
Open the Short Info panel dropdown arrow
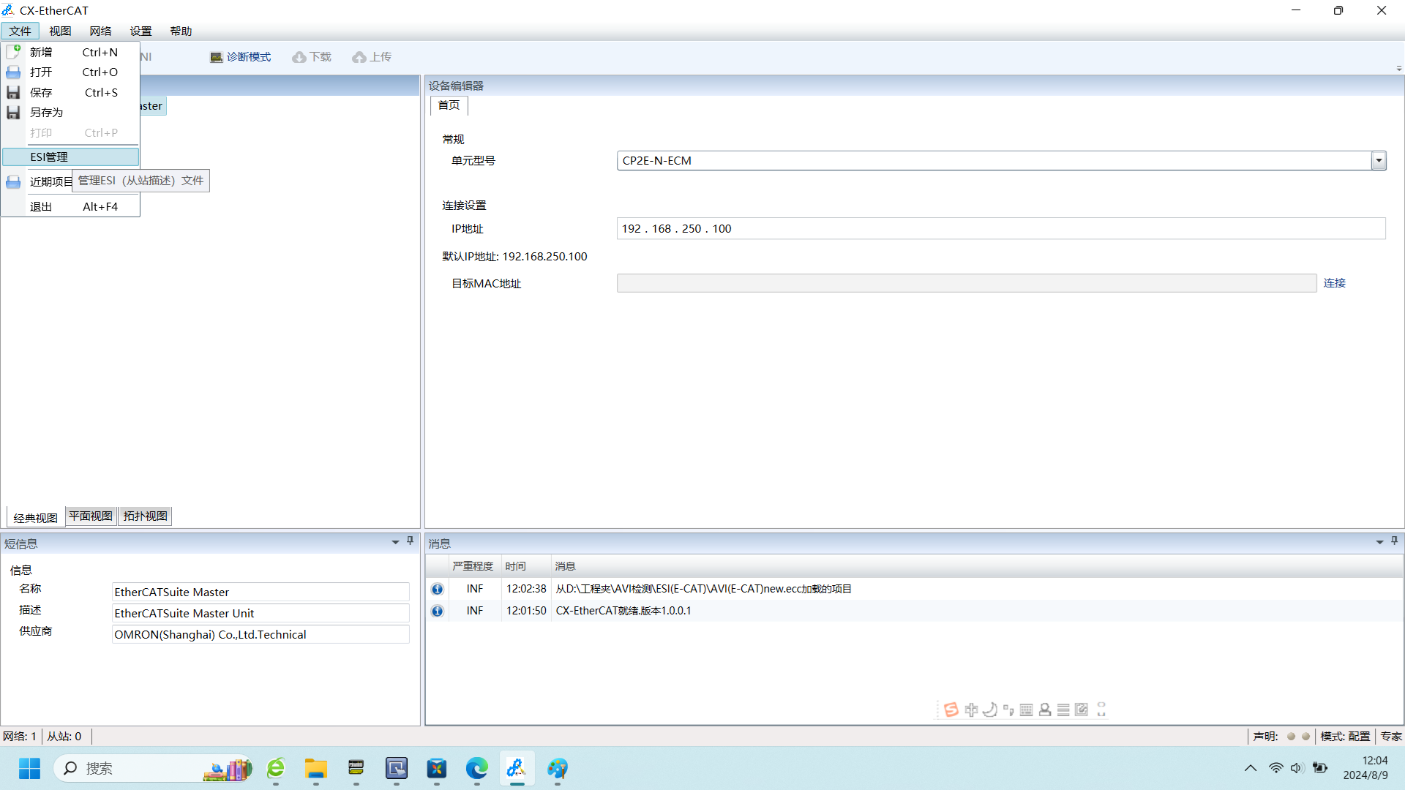(x=395, y=542)
